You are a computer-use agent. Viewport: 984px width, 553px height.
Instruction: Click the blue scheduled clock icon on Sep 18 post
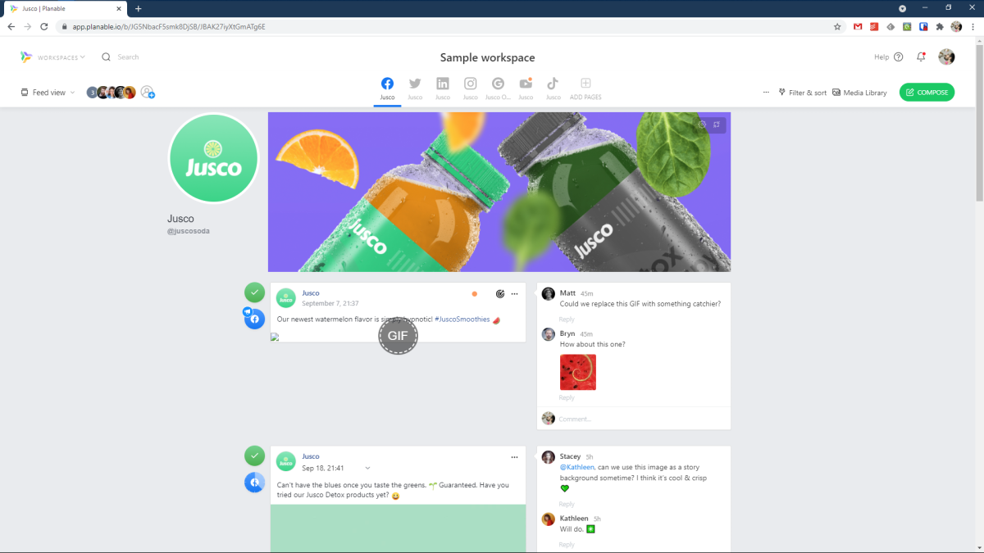(254, 483)
